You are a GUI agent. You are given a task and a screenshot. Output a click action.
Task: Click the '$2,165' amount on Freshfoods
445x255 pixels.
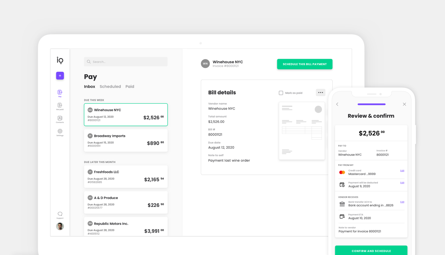(x=152, y=179)
